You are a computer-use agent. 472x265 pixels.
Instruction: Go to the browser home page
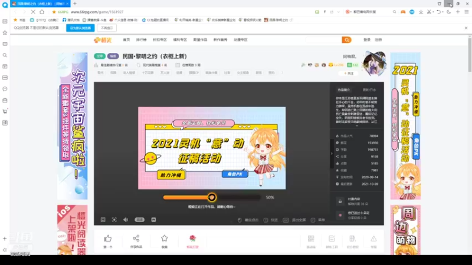coord(42,12)
